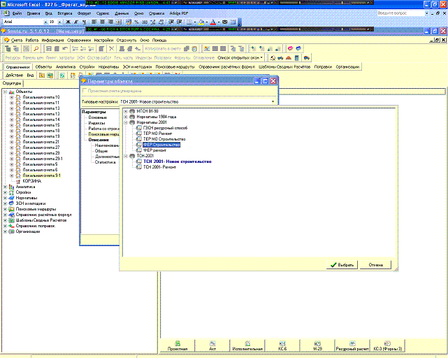Expand the МТСН 81-98 tree node

click(125, 112)
